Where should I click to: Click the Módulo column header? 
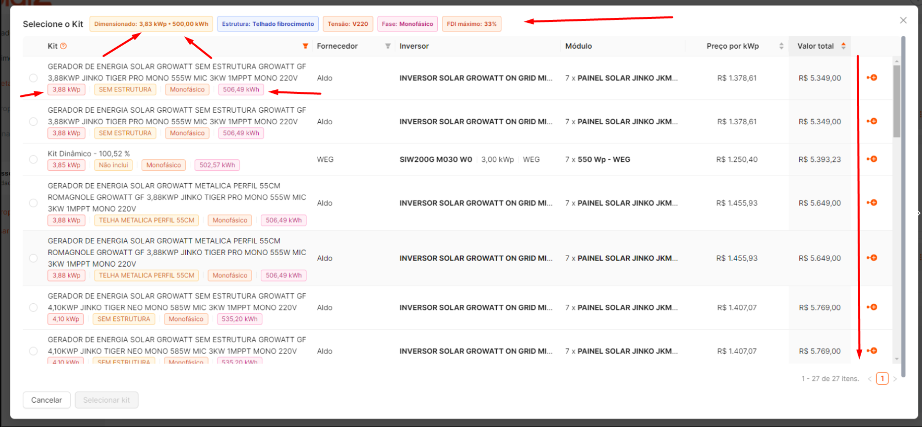click(578, 46)
